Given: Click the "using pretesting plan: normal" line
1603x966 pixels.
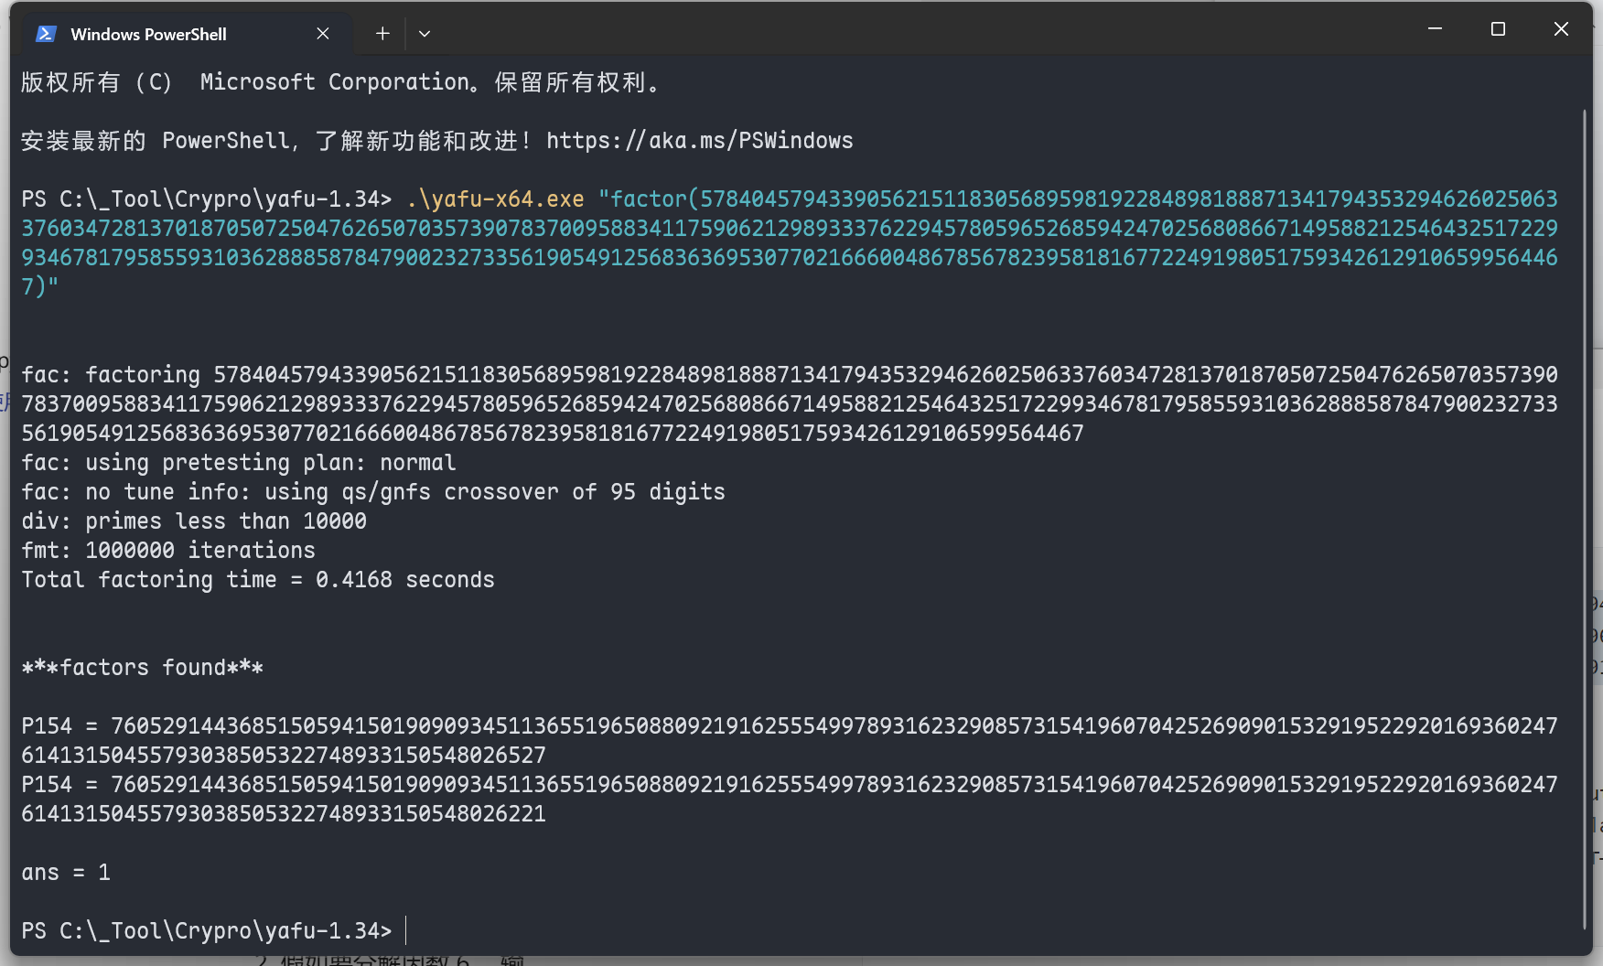Looking at the screenshot, I should pos(239,463).
